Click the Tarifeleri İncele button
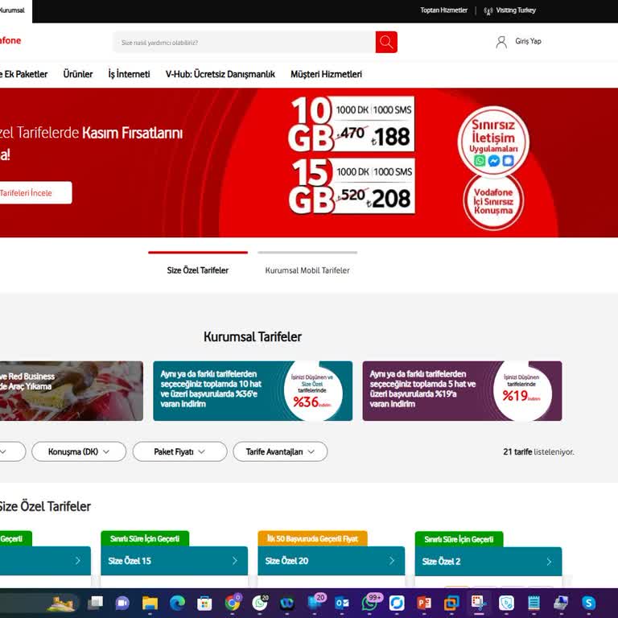Viewport: 618px width, 618px height. (x=36, y=193)
